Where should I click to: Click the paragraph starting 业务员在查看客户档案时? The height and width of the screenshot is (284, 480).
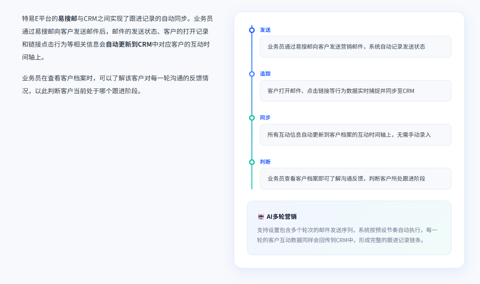(115, 84)
